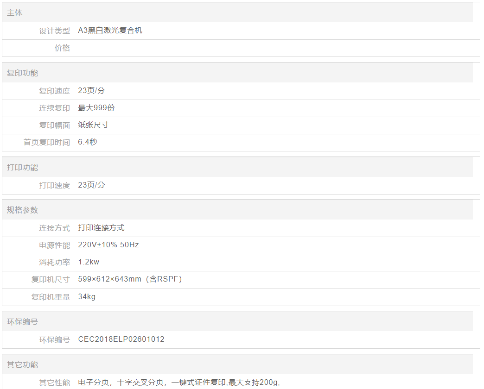Click the 主体 section header
The width and height of the screenshot is (484, 389).
coord(15,13)
